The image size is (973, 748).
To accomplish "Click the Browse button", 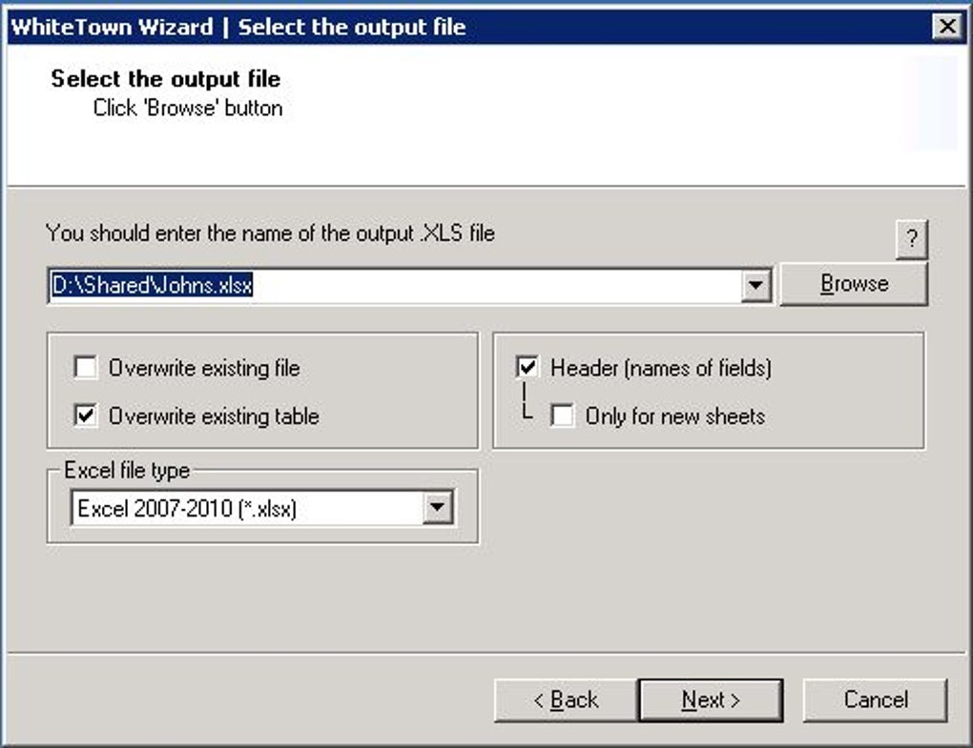I will [x=854, y=284].
